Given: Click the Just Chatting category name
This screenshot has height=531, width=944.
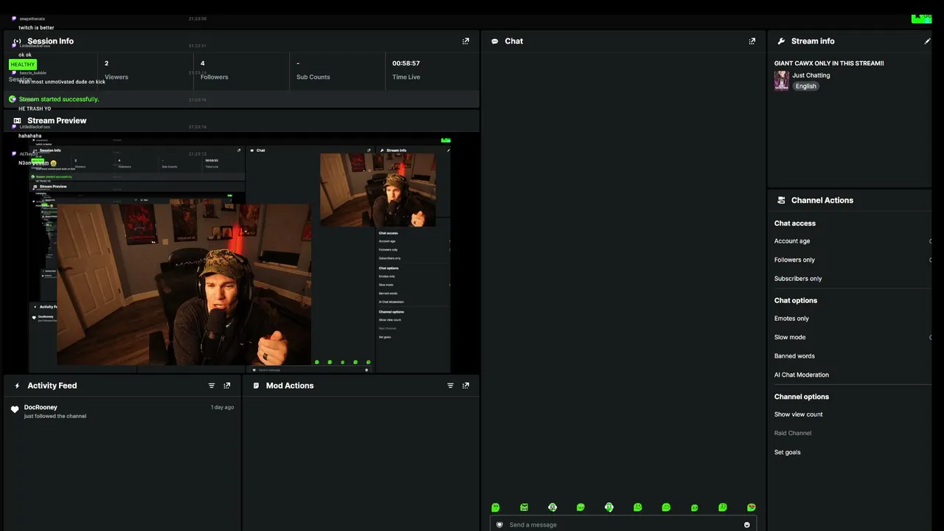Looking at the screenshot, I should tap(811, 75).
